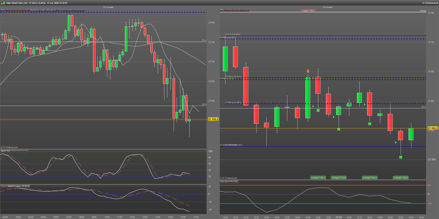The height and width of the screenshot is (219, 439).
Task: Click the candlestick icon beside Wall Street Cash
Action: tap(2, 3)
